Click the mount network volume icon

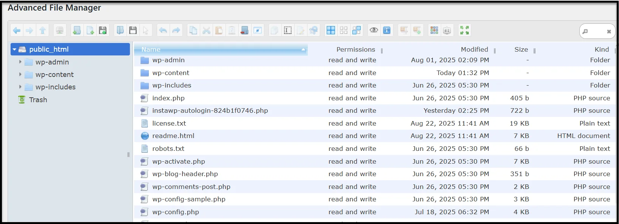coord(60,31)
